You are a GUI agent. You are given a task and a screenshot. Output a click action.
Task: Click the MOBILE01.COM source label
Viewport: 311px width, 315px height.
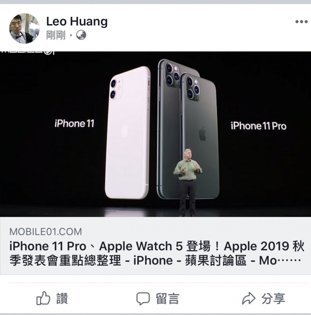coord(46,232)
